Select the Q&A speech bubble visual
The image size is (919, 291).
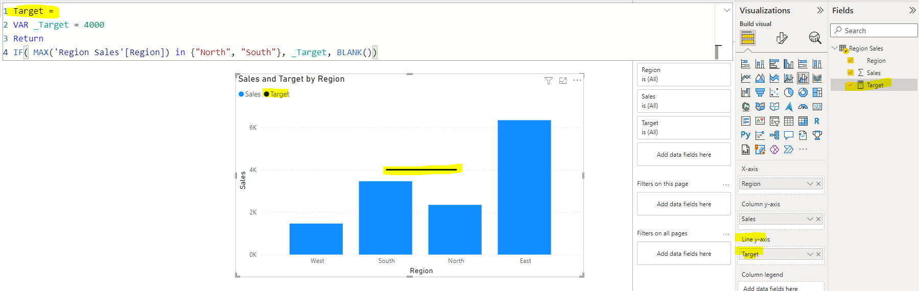[x=789, y=135]
